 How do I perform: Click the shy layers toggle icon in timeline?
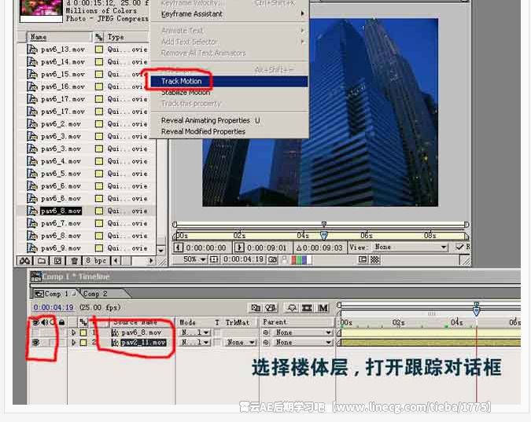[292, 308]
